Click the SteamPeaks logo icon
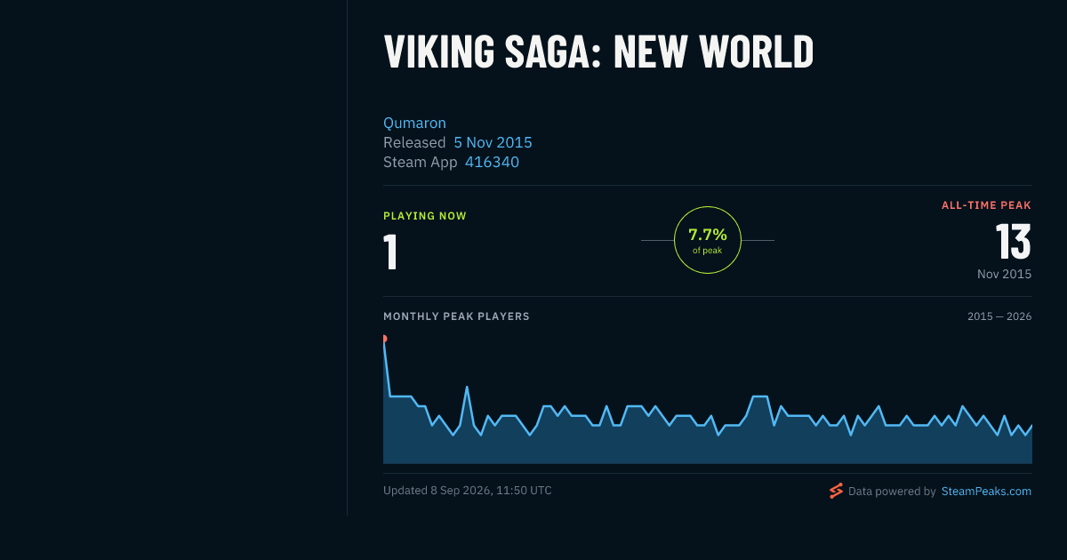 click(836, 491)
